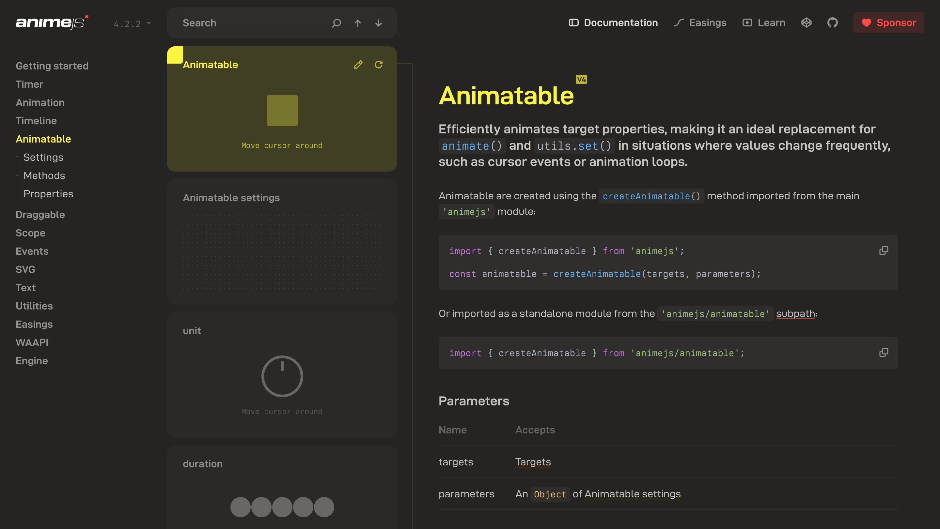Image resolution: width=940 pixels, height=529 pixels.
Task: Navigate search results with the down arrow
Action: point(378,23)
